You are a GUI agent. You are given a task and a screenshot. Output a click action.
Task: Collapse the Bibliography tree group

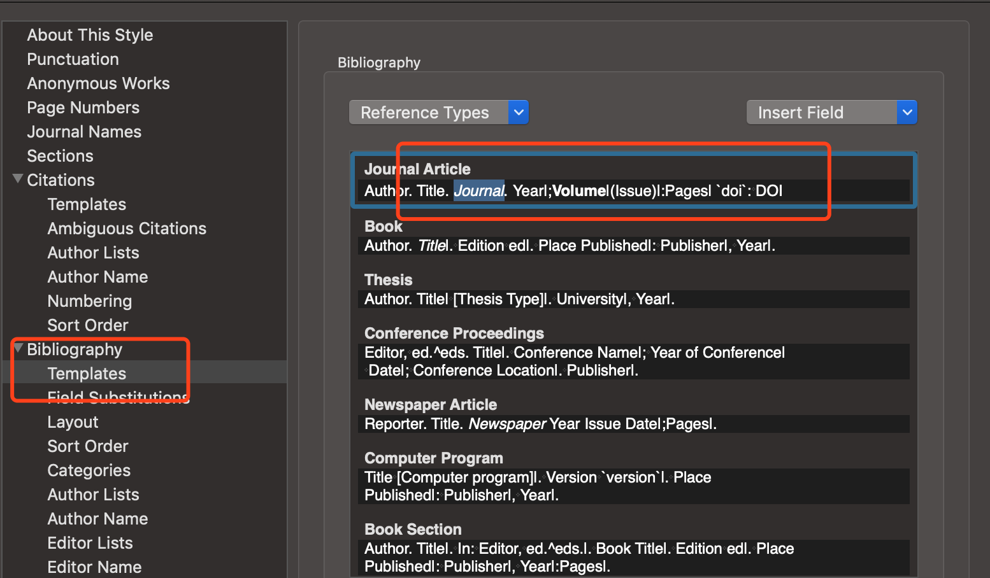pyautogui.click(x=18, y=348)
